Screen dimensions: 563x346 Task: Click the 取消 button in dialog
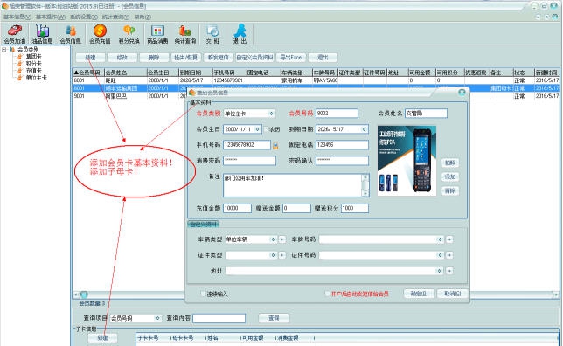point(453,294)
